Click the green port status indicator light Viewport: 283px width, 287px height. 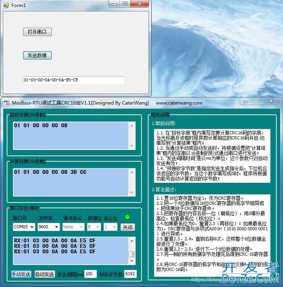click(x=127, y=217)
